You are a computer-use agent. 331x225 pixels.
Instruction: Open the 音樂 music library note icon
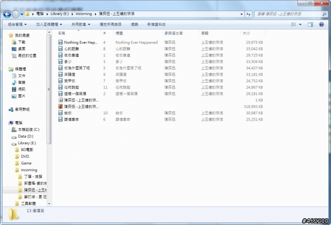(14, 82)
